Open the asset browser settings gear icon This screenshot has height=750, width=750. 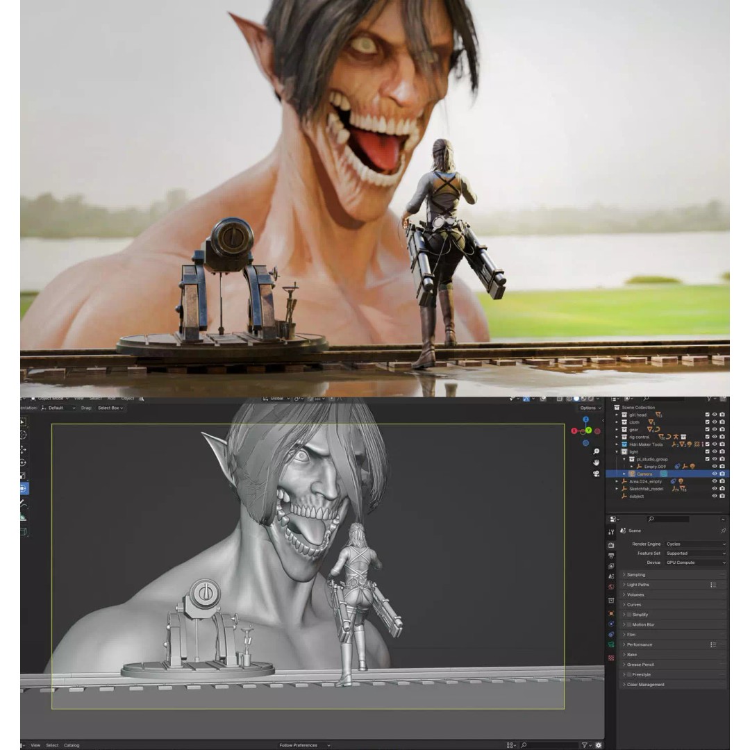pyautogui.click(x=598, y=745)
